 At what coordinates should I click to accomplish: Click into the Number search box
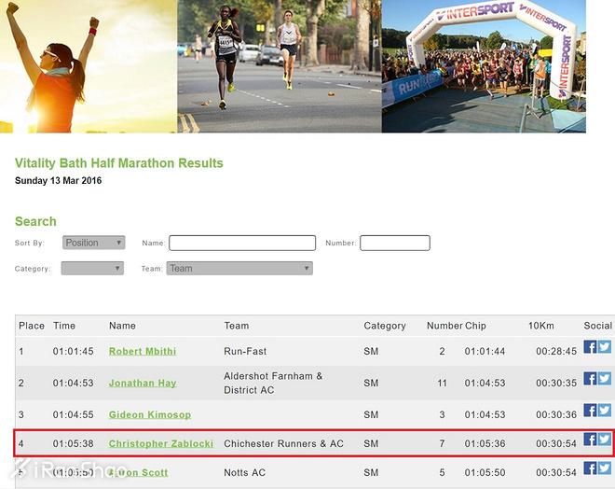coord(394,243)
